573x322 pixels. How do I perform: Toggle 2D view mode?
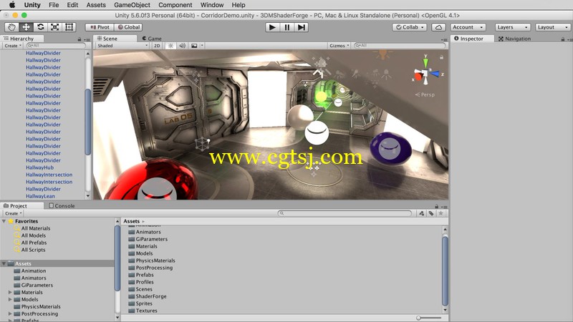click(x=157, y=46)
